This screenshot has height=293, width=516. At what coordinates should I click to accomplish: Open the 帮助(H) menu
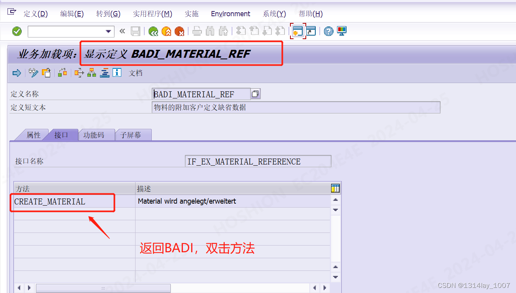pyautogui.click(x=311, y=14)
